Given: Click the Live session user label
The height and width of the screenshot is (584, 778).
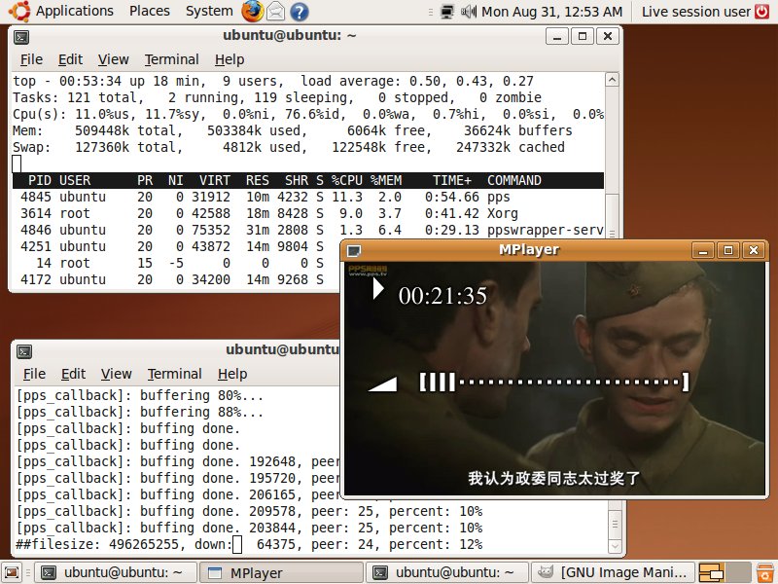Looking at the screenshot, I should [x=695, y=12].
